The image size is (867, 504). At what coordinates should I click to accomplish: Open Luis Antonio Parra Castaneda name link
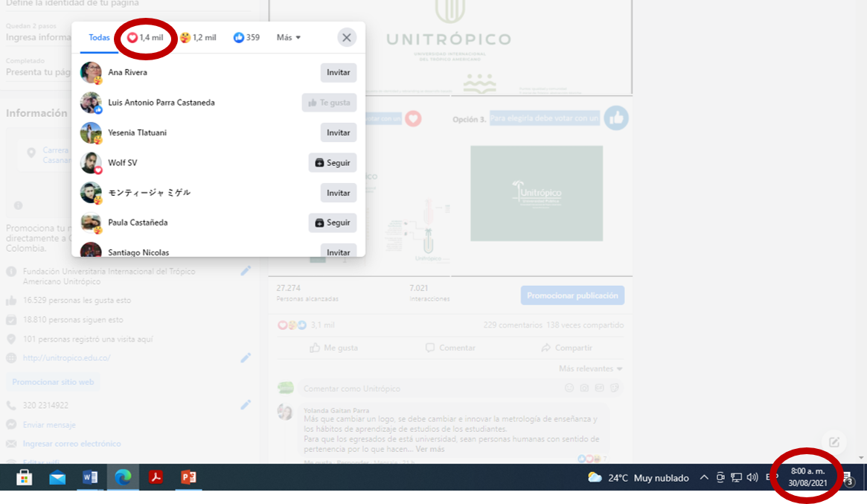point(161,102)
